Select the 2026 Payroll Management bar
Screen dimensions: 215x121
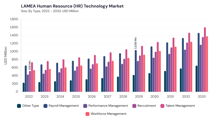click(89, 75)
